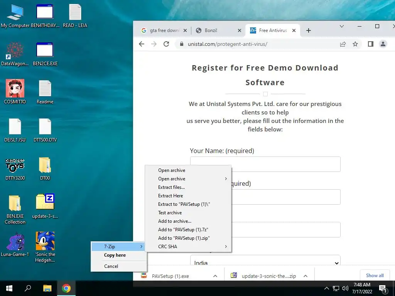Select update-3-s... zip archive on desktop
The image size is (395, 296).
click(45, 207)
